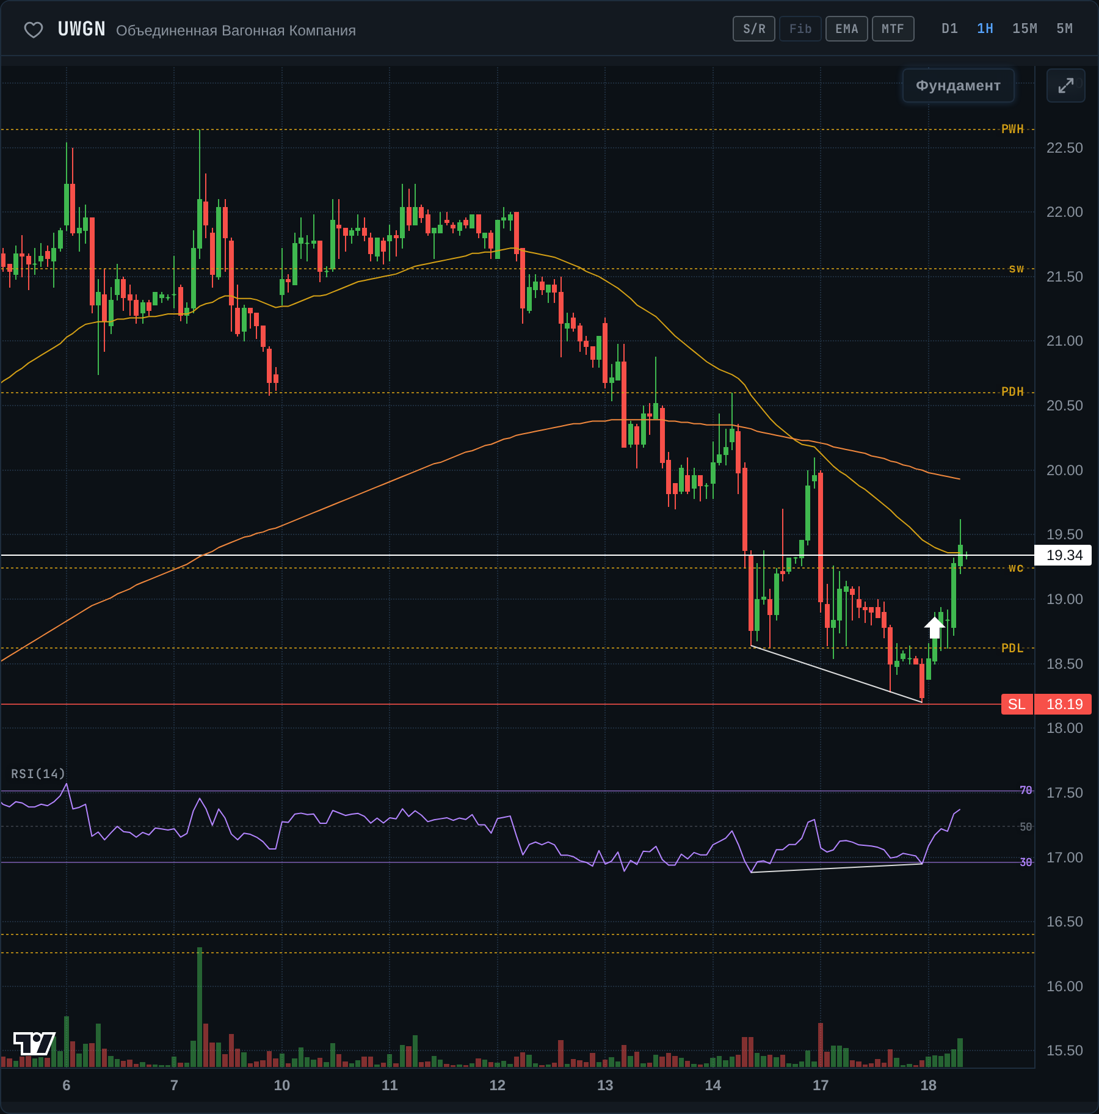
Task: Select the SL stop-loss label
Action: point(1017,704)
